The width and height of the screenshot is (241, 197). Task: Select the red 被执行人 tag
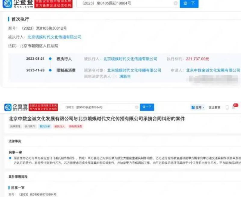[59, 127]
